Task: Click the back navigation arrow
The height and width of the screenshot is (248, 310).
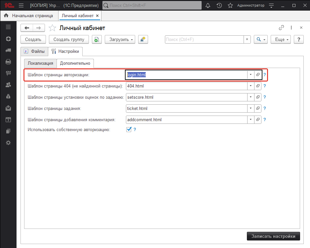Action: point(27,28)
